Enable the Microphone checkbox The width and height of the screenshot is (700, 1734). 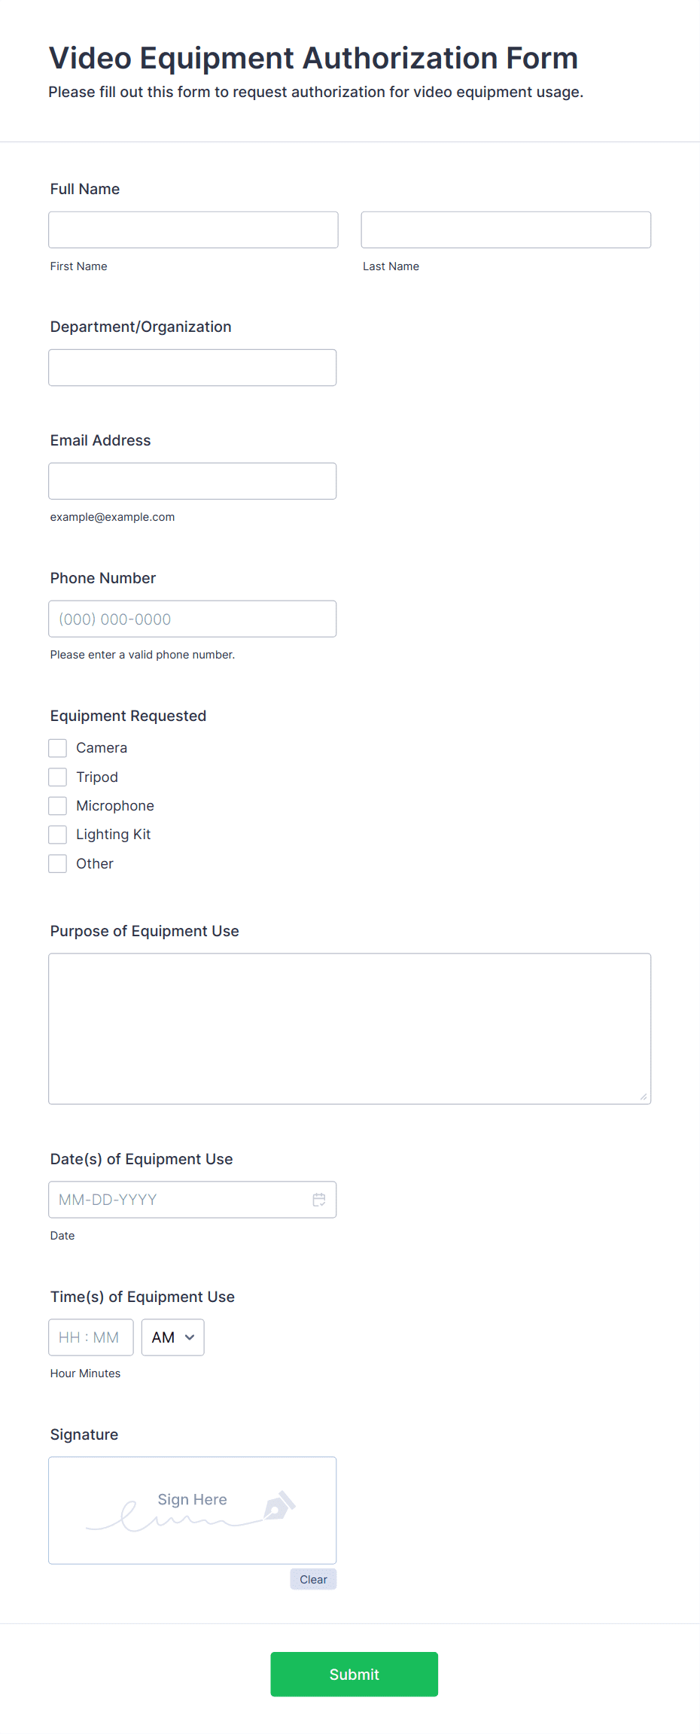click(58, 806)
